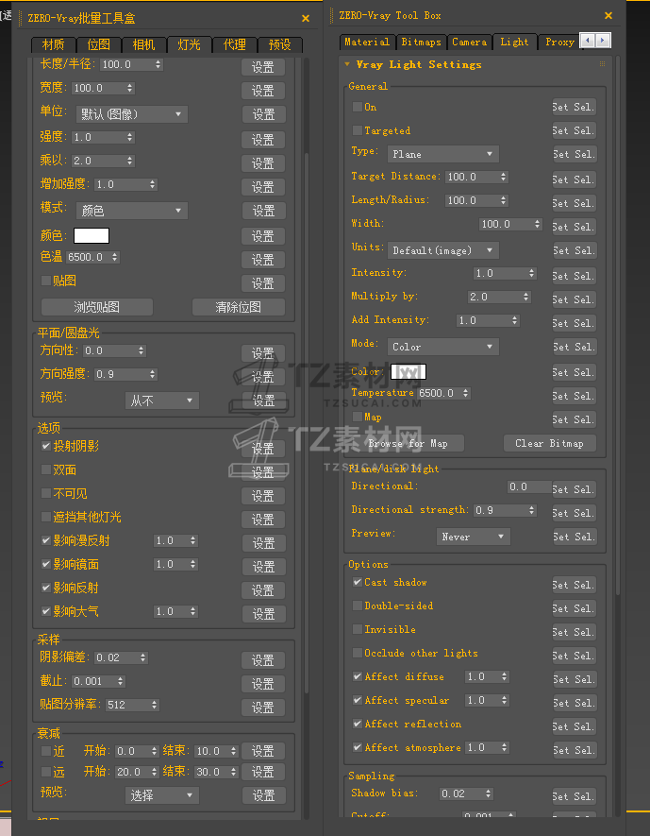Click rollout grip icon beside Vray Light Settings
The width and height of the screenshot is (650, 836).
coord(602,64)
